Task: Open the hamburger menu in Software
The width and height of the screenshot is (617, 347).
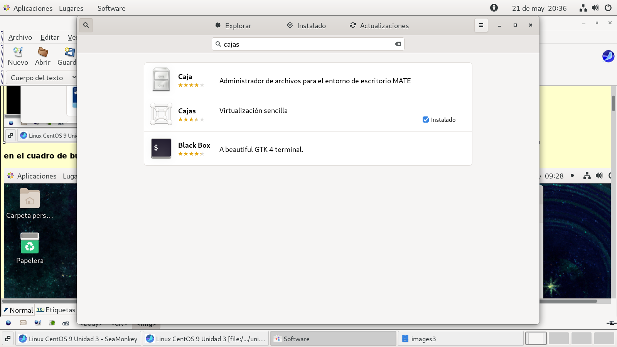Action: pyautogui.click(x=481, y=25)
